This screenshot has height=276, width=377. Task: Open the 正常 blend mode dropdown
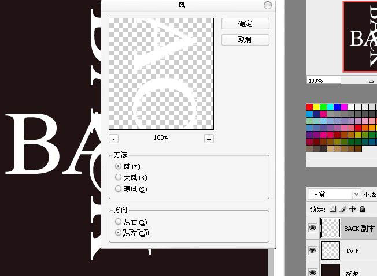tap(334, 195)
